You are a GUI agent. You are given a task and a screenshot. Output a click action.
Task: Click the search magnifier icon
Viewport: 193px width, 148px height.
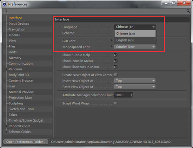coord(188,11)
